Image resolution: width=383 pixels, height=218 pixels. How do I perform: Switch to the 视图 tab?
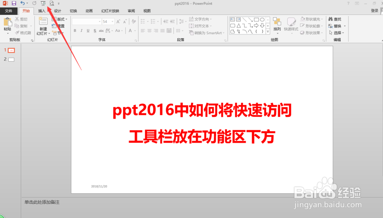(147, 11)
